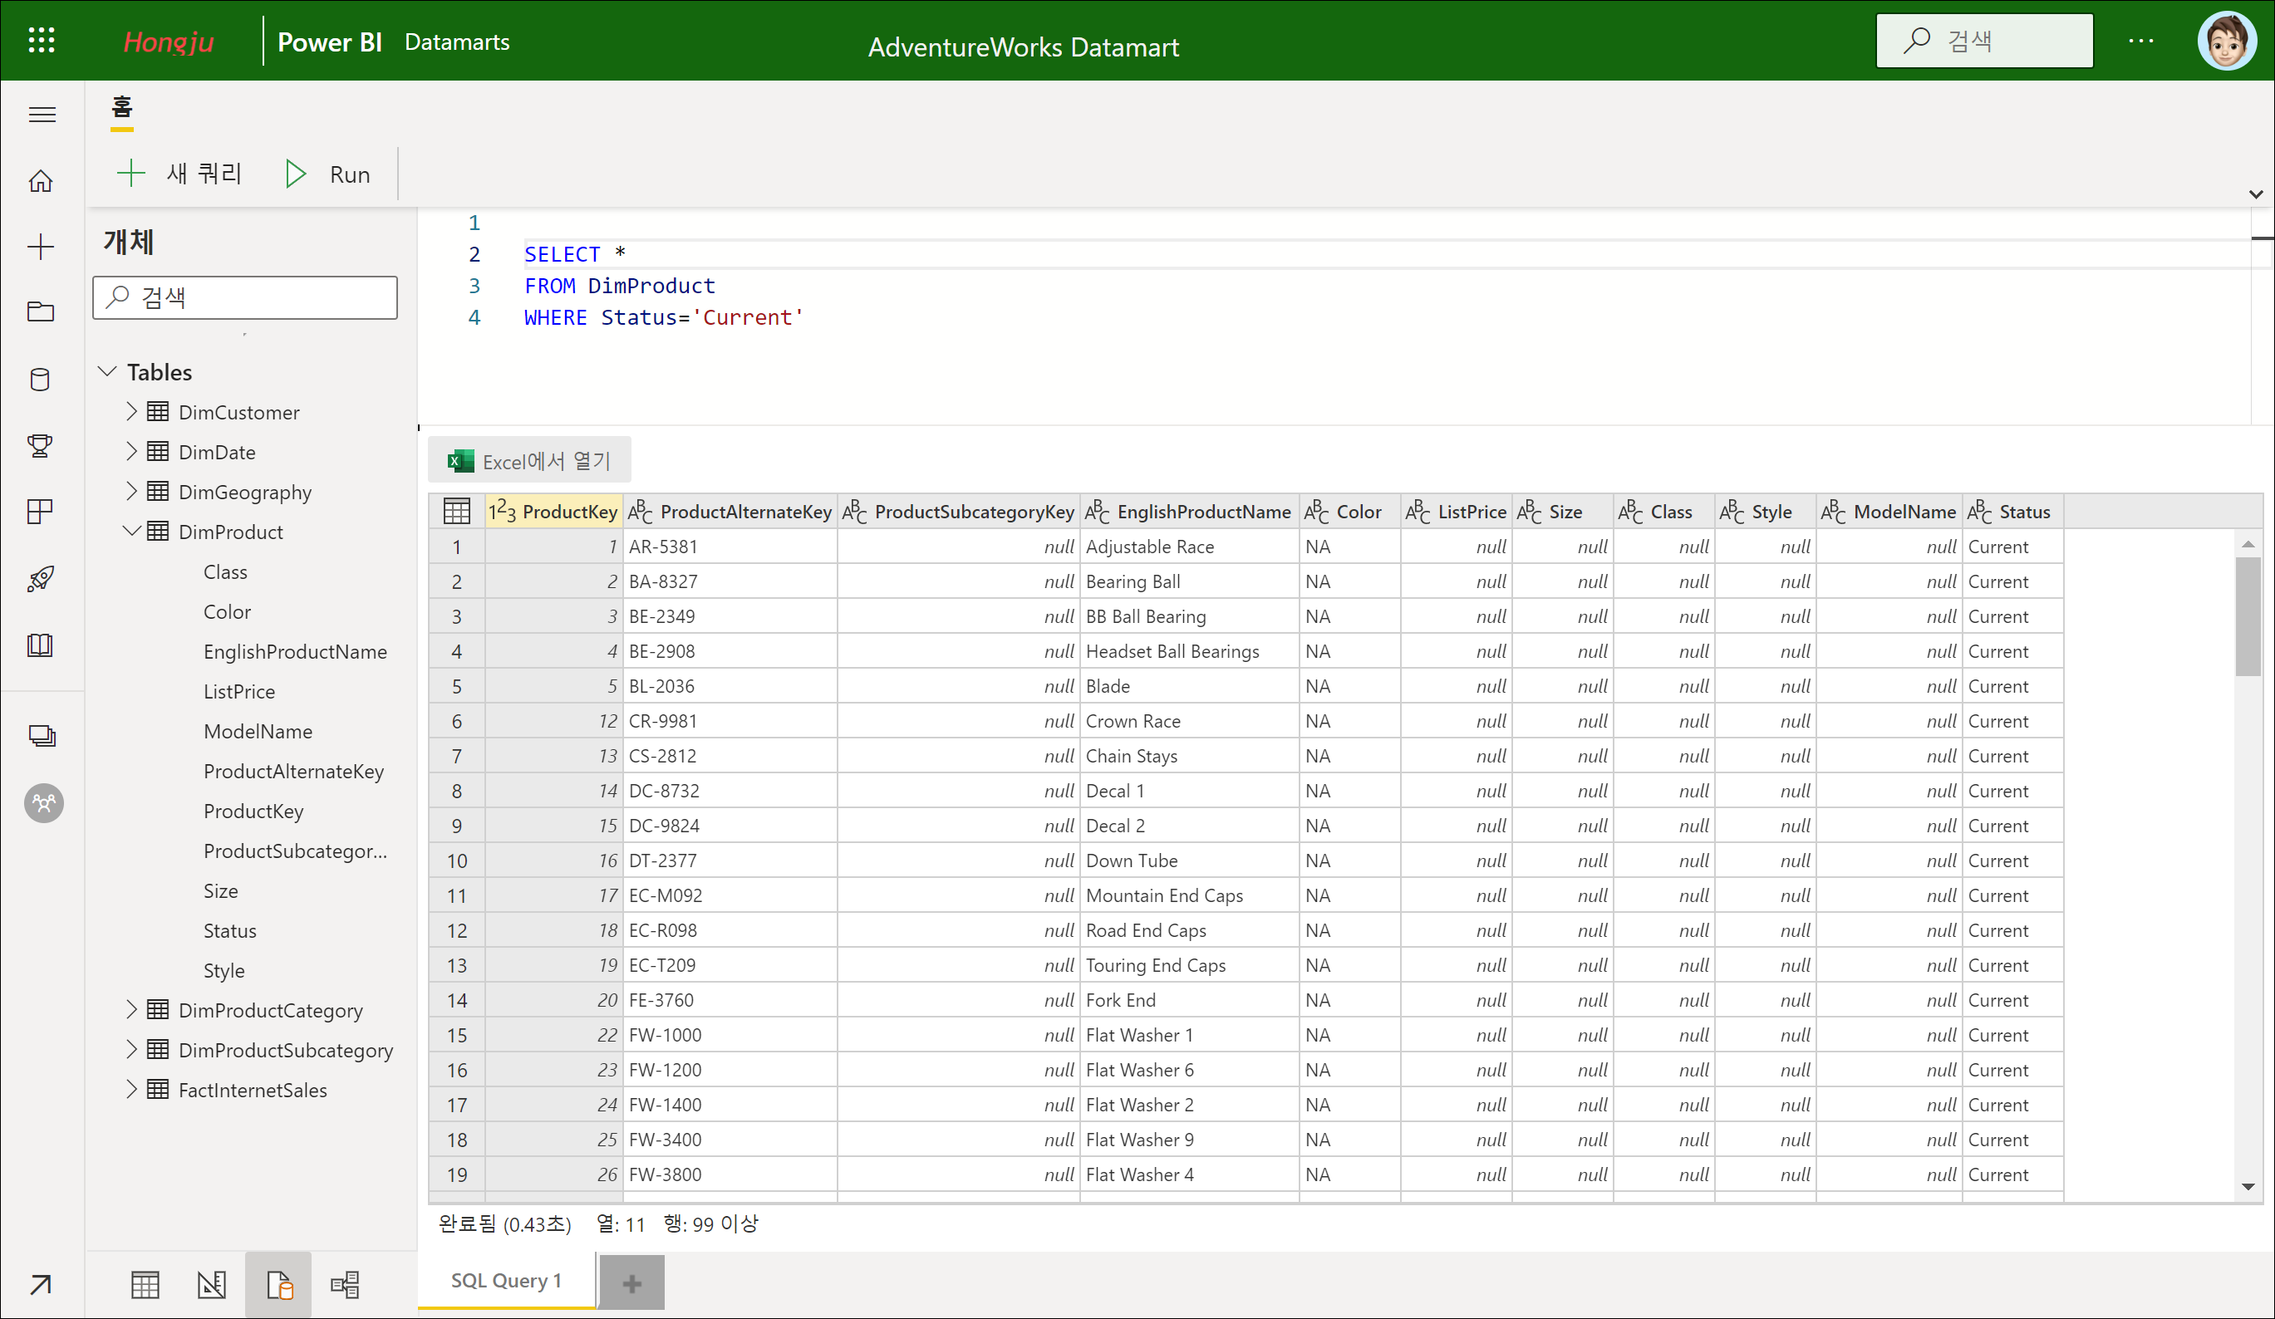Click the Home icon in left sidebar
The image size is (2275, 1319).
pos(41,181)
